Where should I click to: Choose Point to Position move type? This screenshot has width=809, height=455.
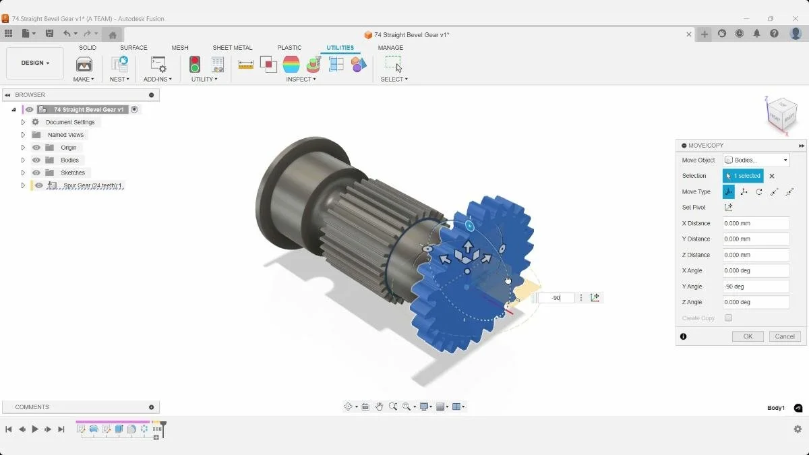coord(789,191)
